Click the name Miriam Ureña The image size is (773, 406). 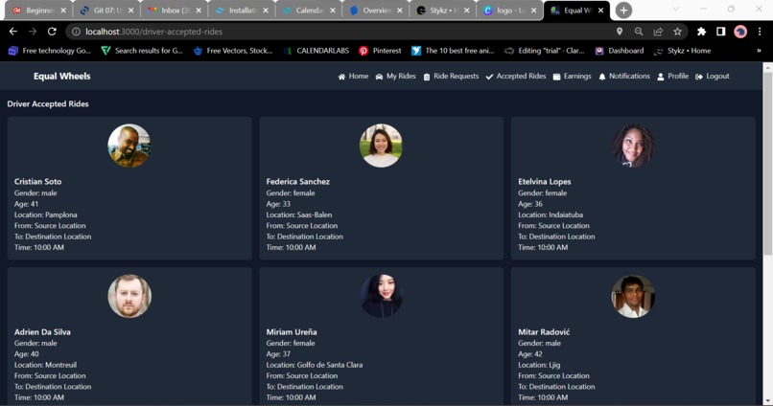pos(292,332)
